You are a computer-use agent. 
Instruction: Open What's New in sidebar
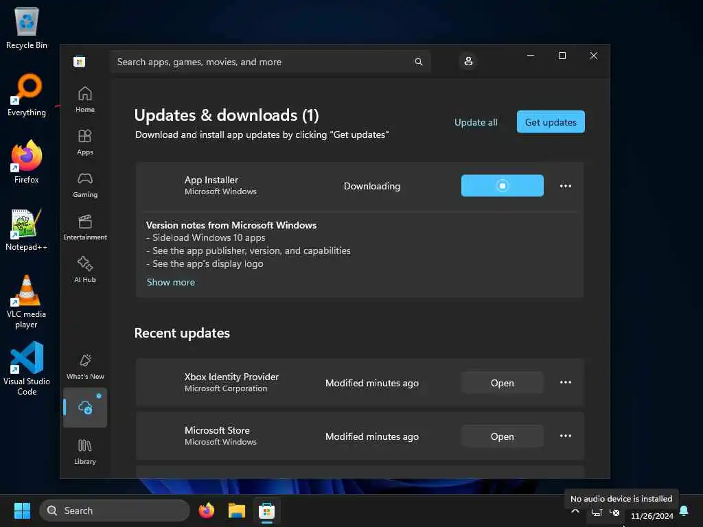coord(84,366)
